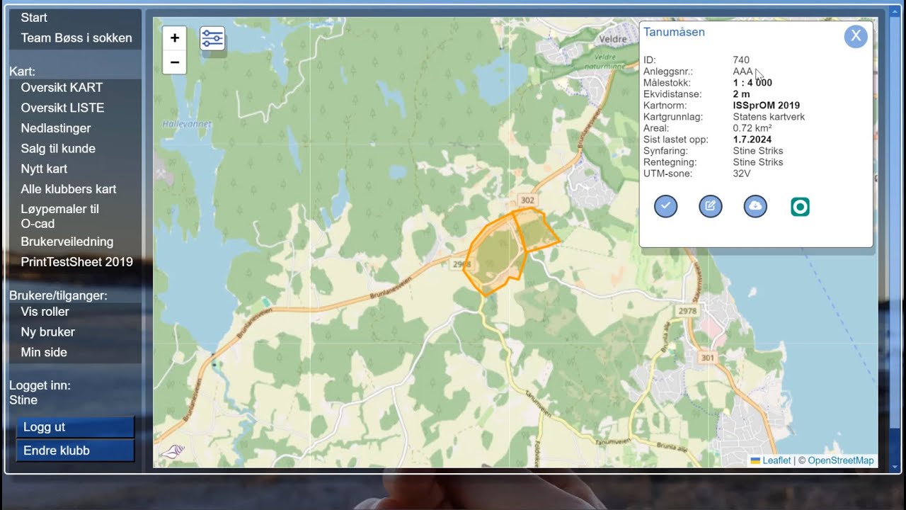906x510 pixels.
Task: Click the edit pencil icon in popup
Action: pyautogui.click(x=711, y=206)
